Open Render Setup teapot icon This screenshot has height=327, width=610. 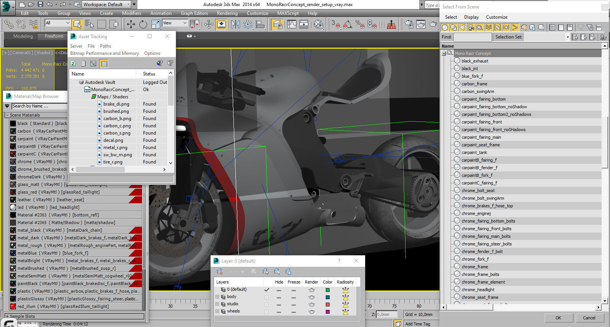click(409, 24)
